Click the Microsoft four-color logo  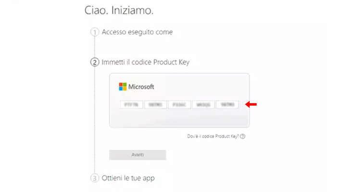click(x=122, y=87)
